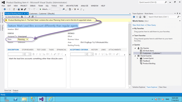This screenshot has width=182, height=102.
Task: Pin the Product Backlog Item 4 tab
Action: [x=25, y=14]
